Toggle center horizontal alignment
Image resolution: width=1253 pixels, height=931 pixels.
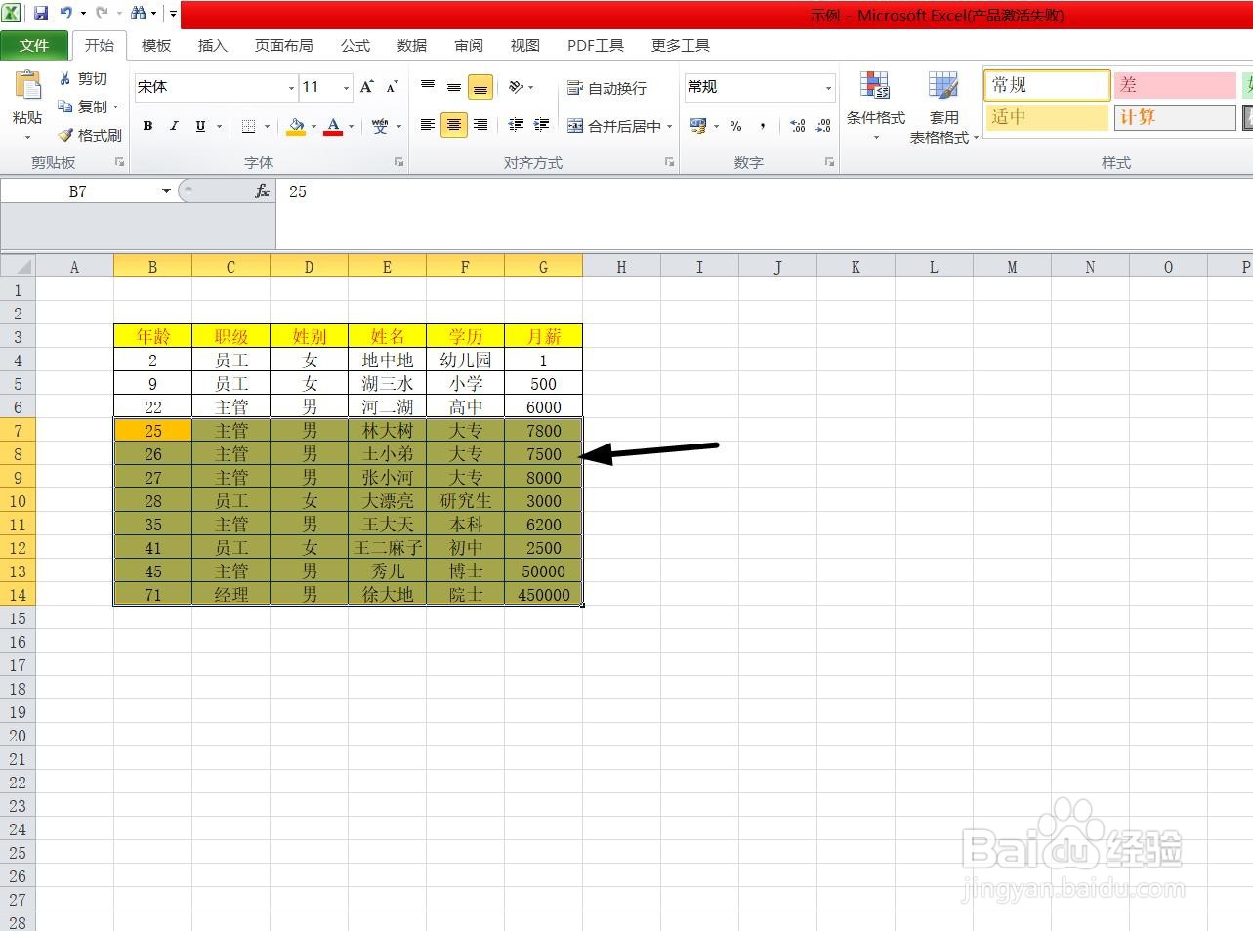[x=454, y=125]
